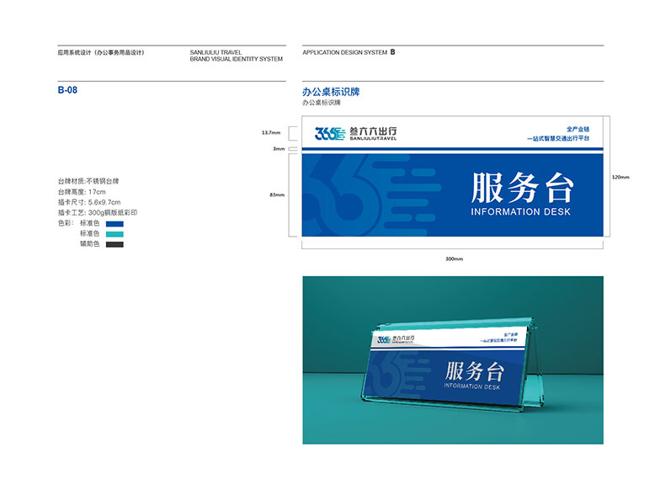Select the large "服务台" text on sign layout

point(522,187)
